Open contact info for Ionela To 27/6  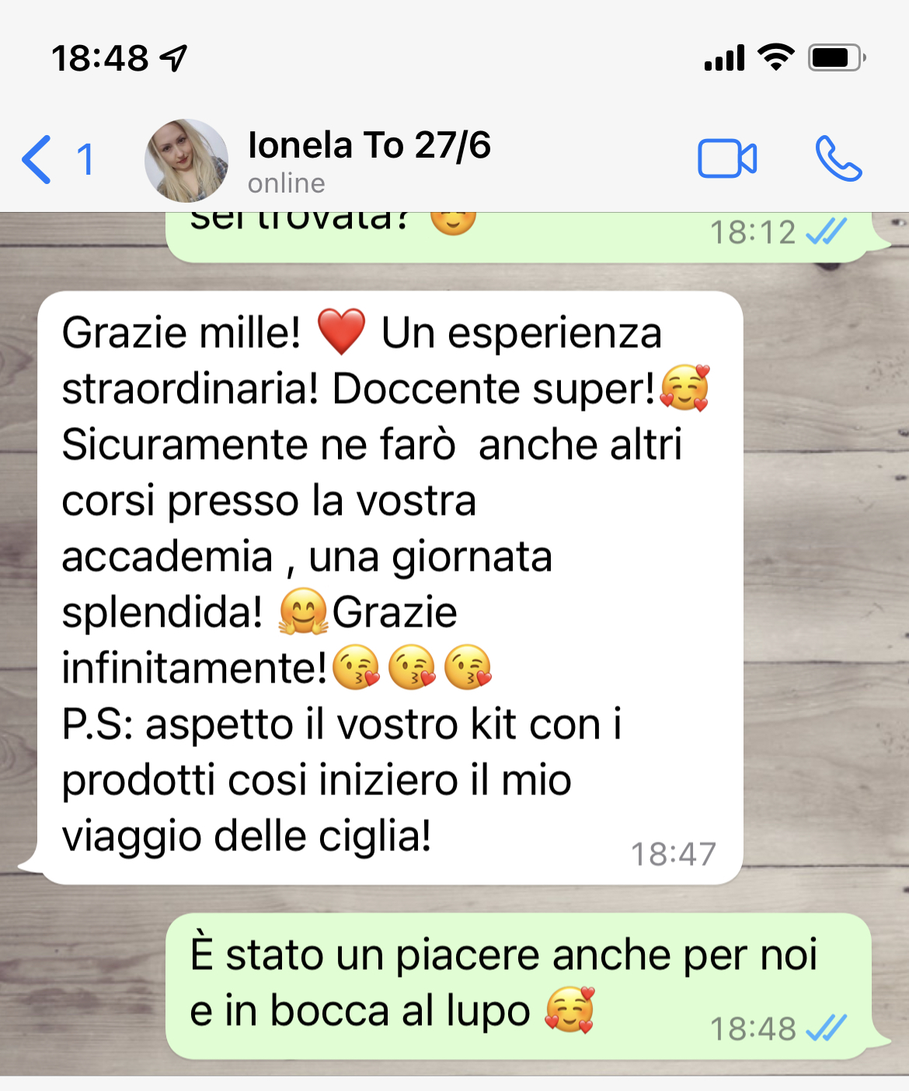[x=369, y=145]
